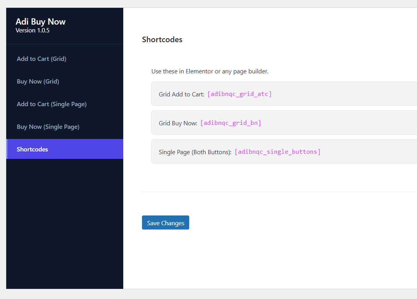Select the [adibnqc_single_buttons] shortcode code
417x299 pixels.
click(277, 152)
